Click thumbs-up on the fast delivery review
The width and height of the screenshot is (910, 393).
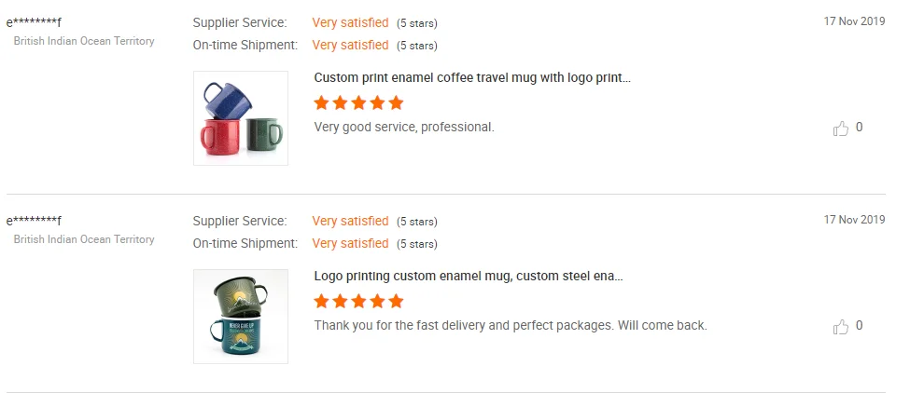pyautogui.click(x=840, y=327)
